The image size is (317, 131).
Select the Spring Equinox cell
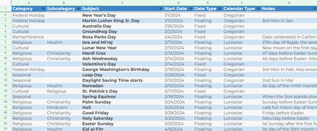pyautogui.click(x=123, y=97)
